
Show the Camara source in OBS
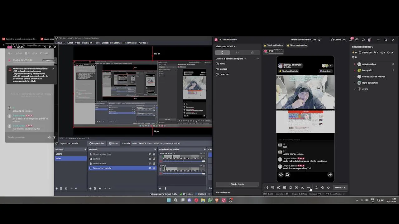click(x=150, y=159)
